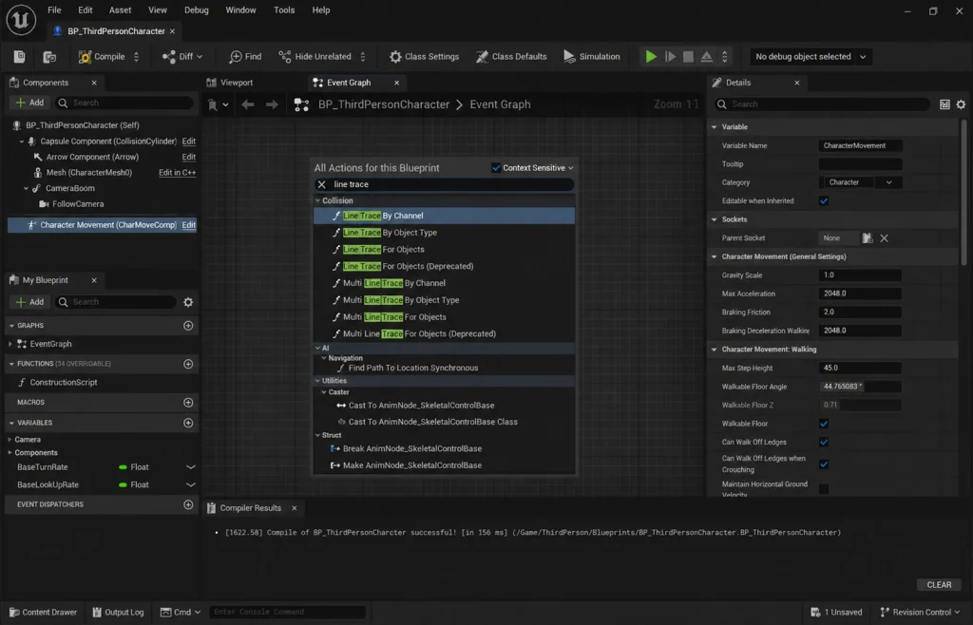Clear the line trace search text
This screenshot has height=625, width=973.
321,184
